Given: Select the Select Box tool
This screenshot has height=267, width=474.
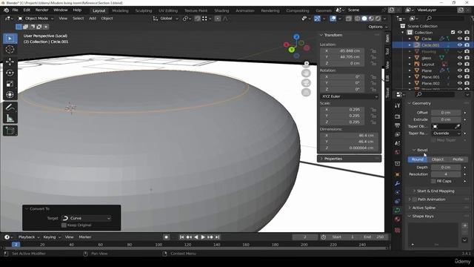Looking at the screenshot, I should tap(10, 39).
